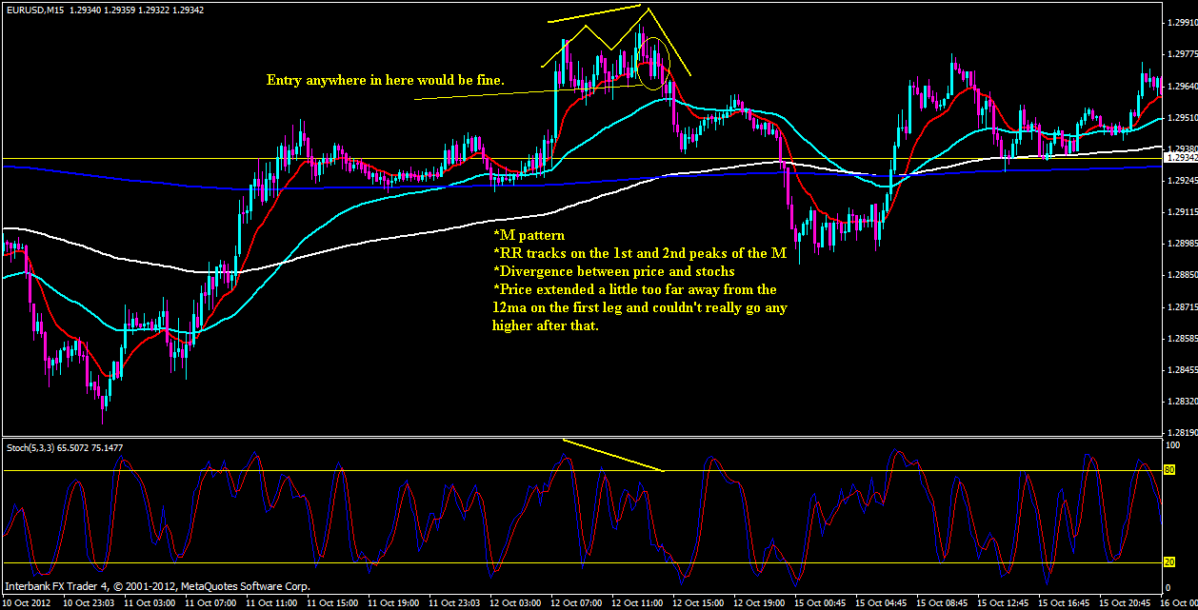Click the 1.29115 price axis value
Image resolution: width=1198 pixels, height=610 pixels.
coord(1182,212)
